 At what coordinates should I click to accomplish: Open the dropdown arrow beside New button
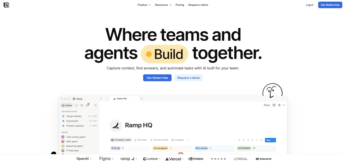[274, 140]
